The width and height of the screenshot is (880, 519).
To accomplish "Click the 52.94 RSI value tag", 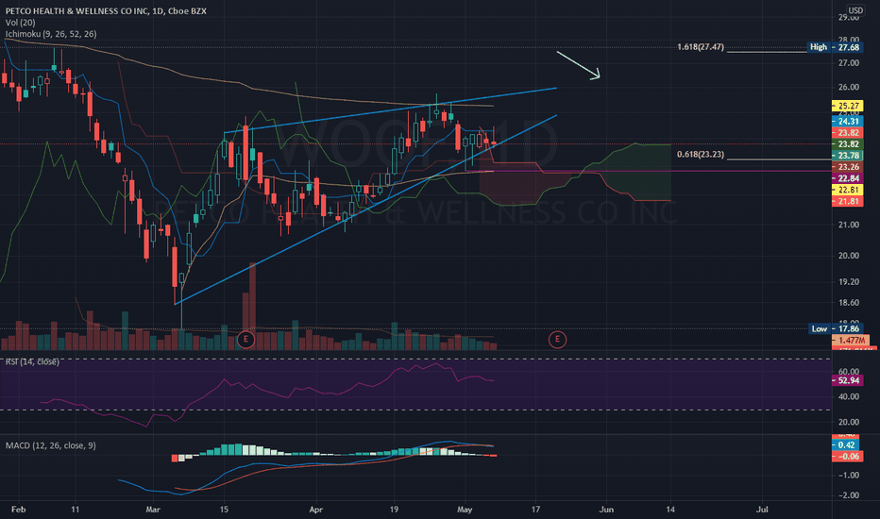I will [848, 380].
